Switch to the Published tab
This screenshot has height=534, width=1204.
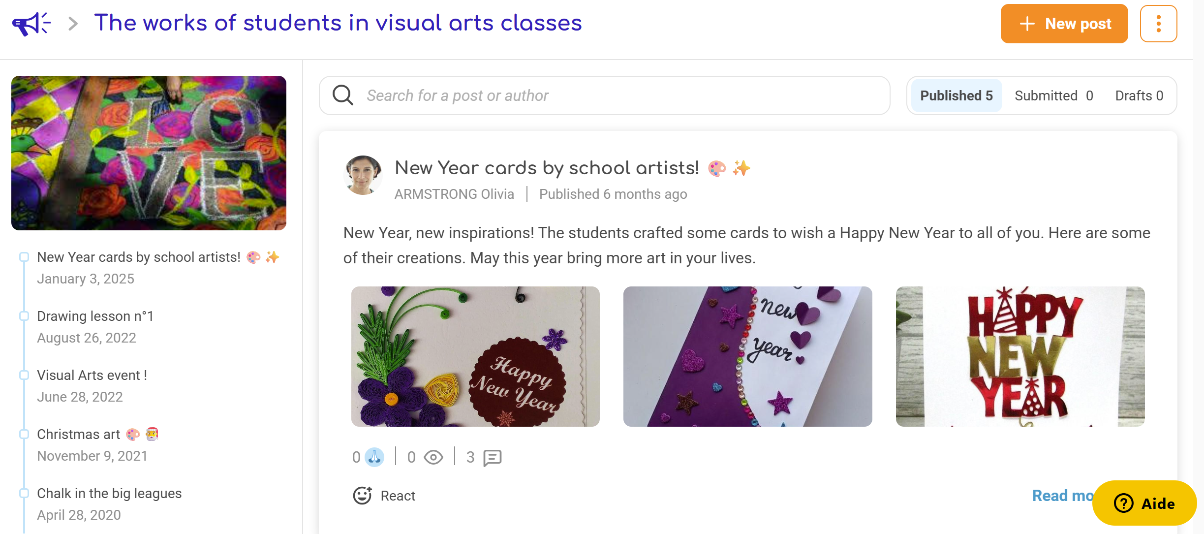tap(956, 95)
